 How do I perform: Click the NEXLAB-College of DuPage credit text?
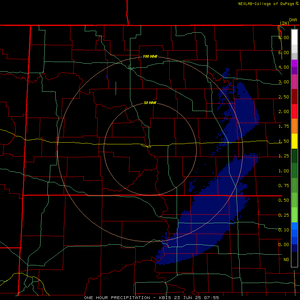pos(268,4)
